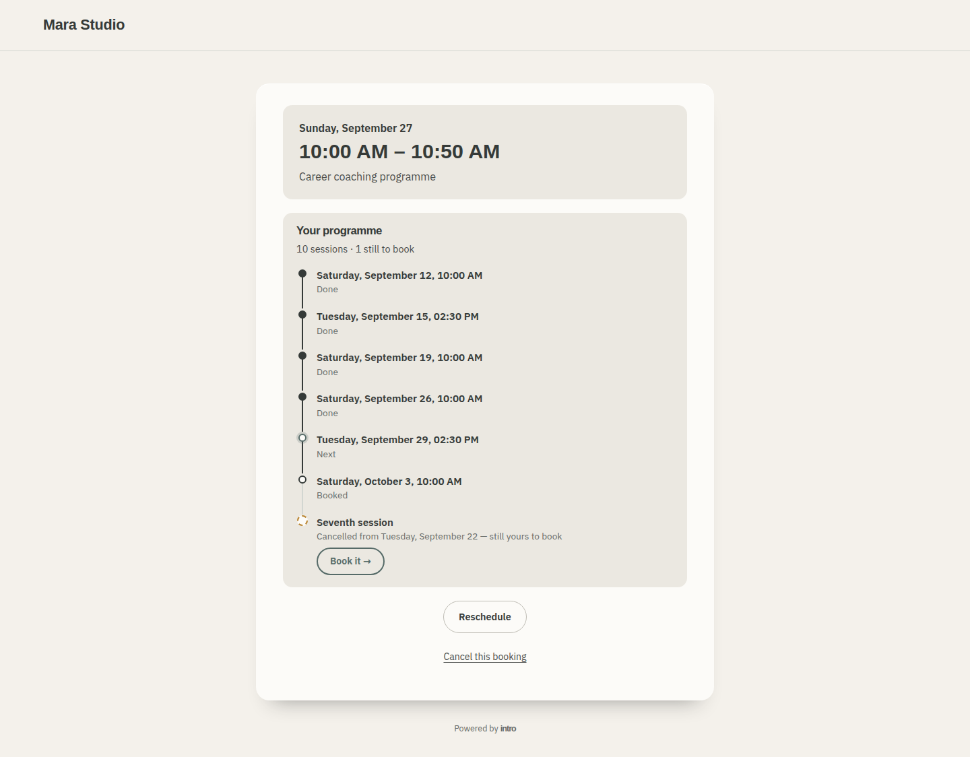Click the timeline dot for Saturday, September 26
The width and height of the screenshot is (970, 757).
tap(302, 397)
